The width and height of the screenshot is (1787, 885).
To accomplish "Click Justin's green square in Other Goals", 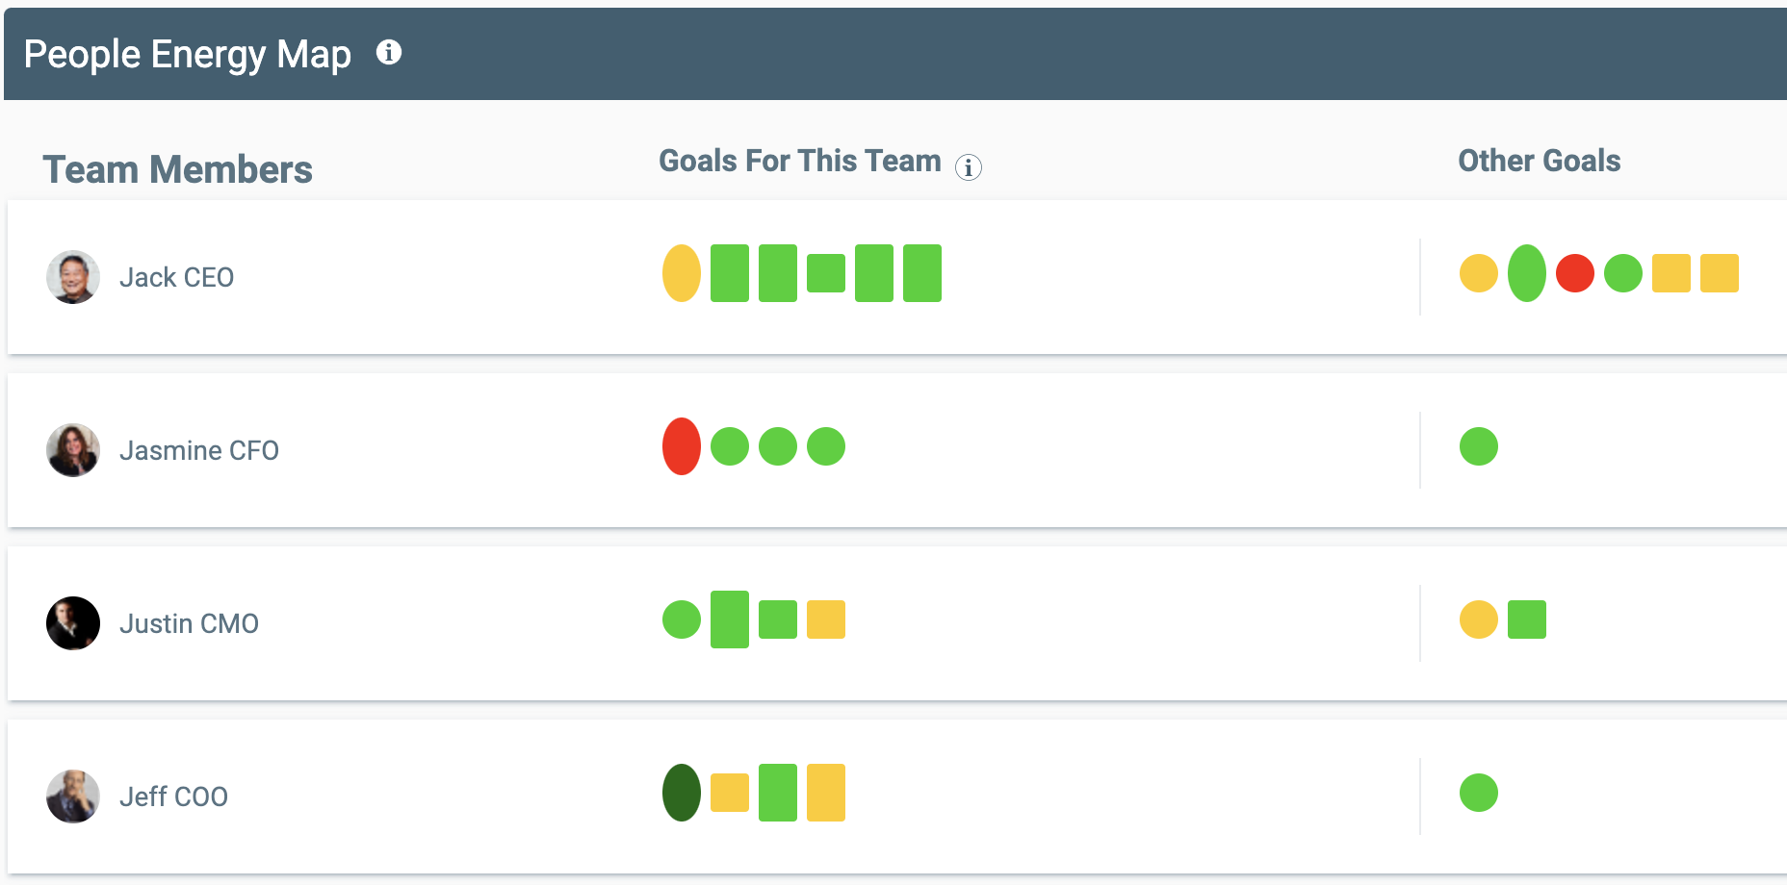I will click(1527, 619).
